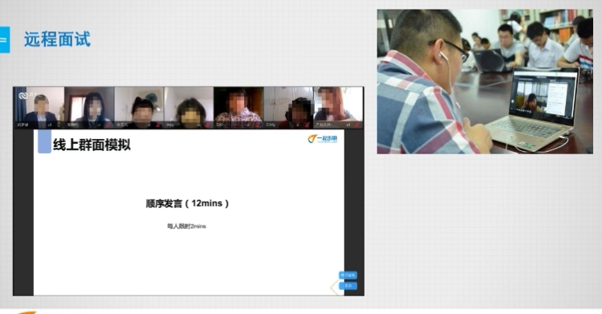The width and height of the screenshot is (602, 314).
Task: Click Emily's muted microphone icon
Action: (x=307, y=125)
